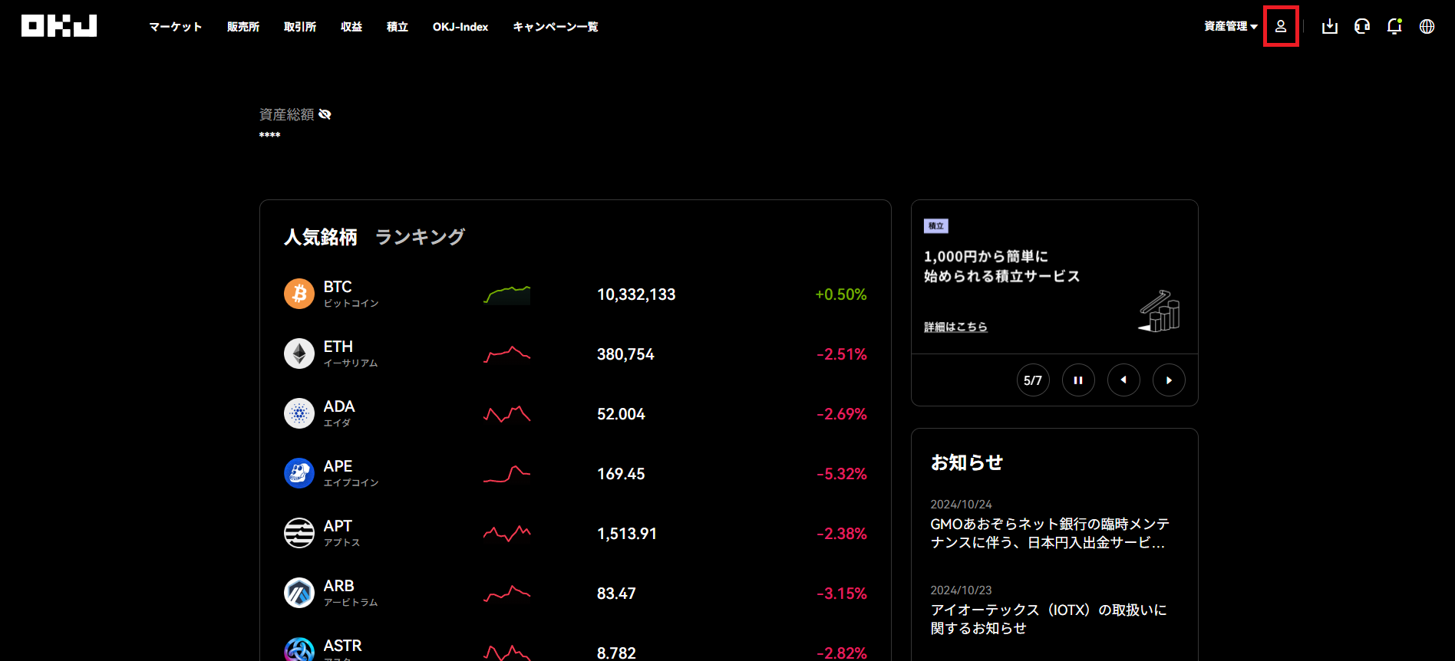The height and width of the screenshot is (661, 1455).
Task: Click the BTC Bitcoin coin icon
Action: tap(299, 294)
